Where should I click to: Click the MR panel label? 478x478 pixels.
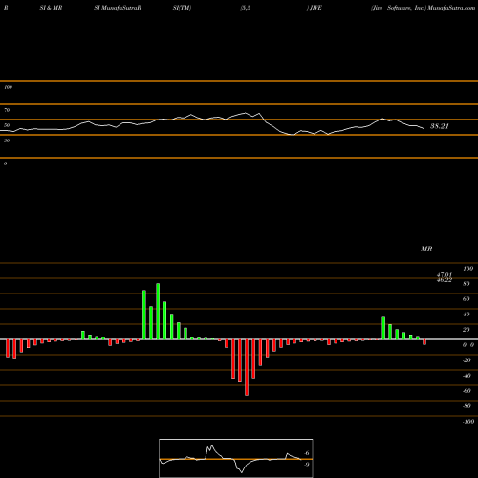pos(426,249)
